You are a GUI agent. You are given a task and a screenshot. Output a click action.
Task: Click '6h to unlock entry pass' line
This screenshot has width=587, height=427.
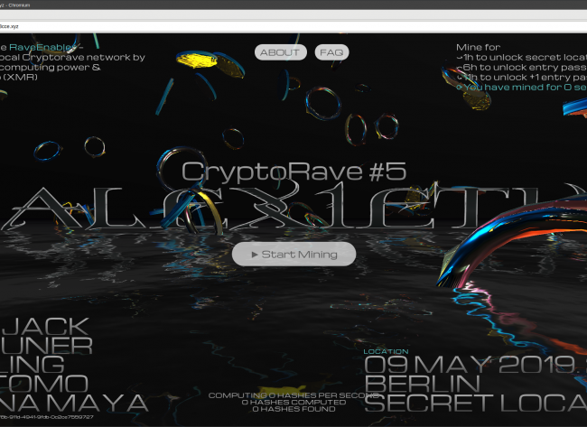pyautogui.click(x=522, y=68)
